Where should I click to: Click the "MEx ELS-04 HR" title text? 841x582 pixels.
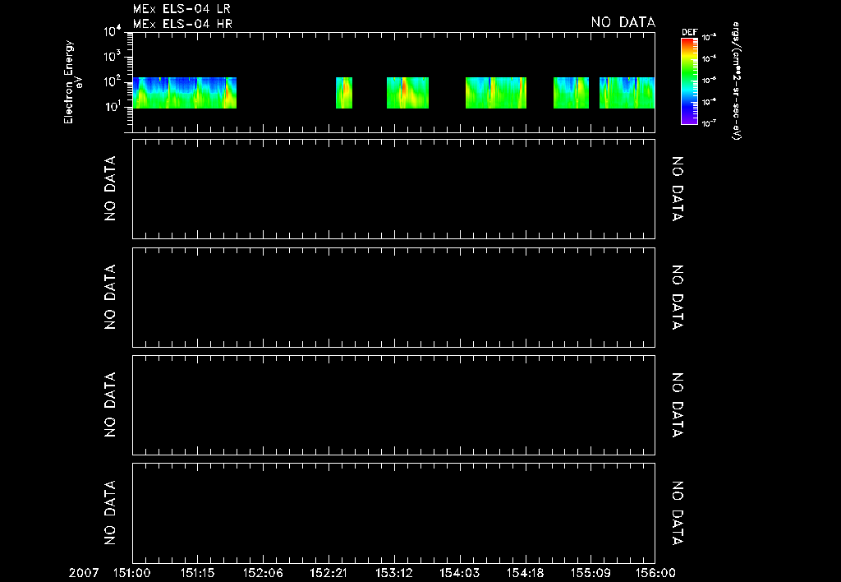pyautogui.click(x=182, y=24)
